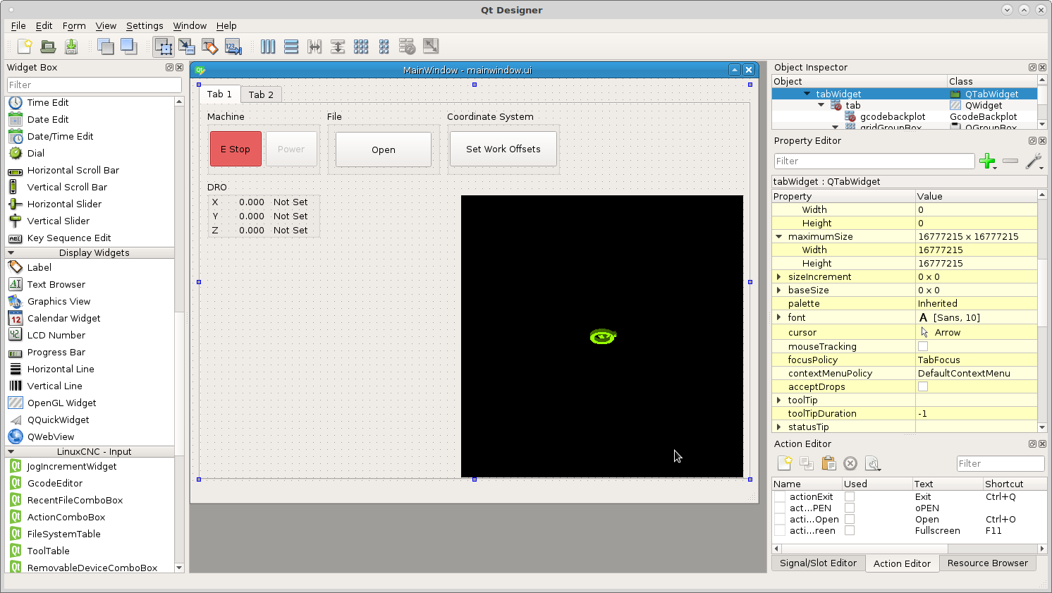Viewport: 1052px width, 593px height.
Task: Toggle the acceptDrops property checkbox
Action: (923, 386)
